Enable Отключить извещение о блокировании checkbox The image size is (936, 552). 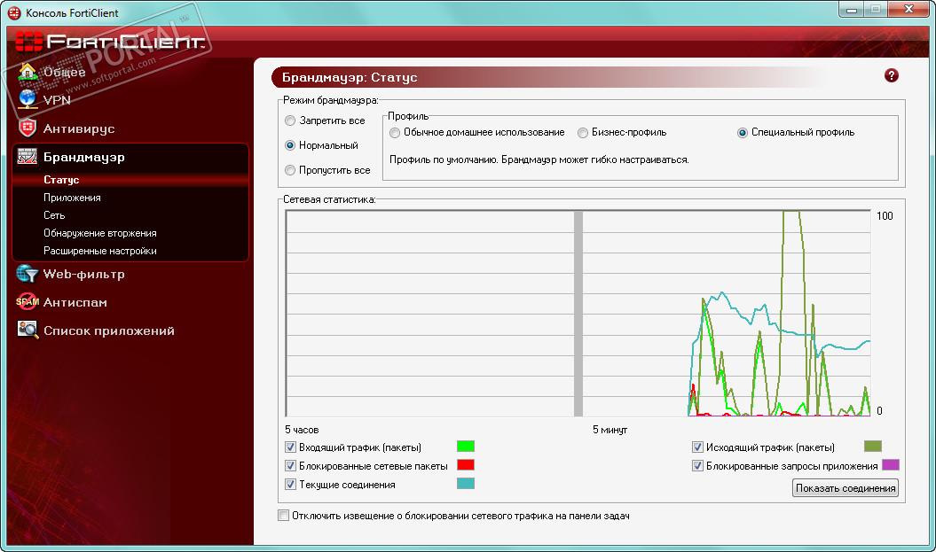[x=284, y=515]
